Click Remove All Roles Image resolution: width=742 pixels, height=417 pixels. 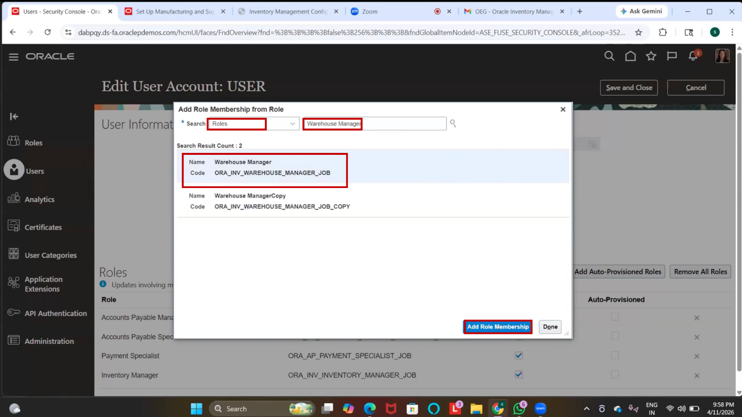[700, 271]
